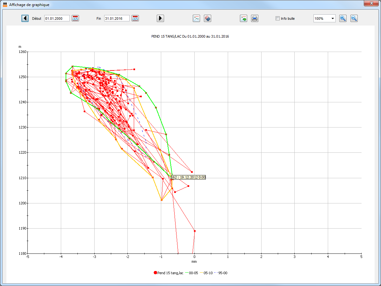Click the export graph icon
This screenshot has width=381, height=286.
click(x=243, y=18)
